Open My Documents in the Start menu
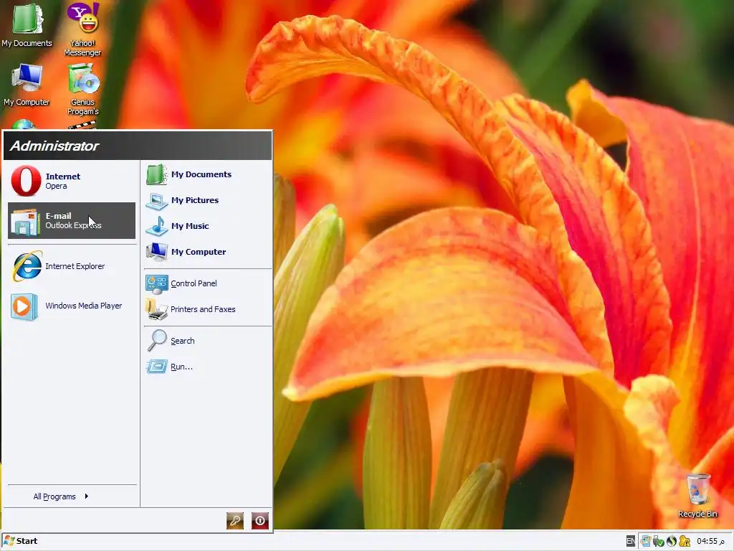734x551 pixels. pos(207,174)
